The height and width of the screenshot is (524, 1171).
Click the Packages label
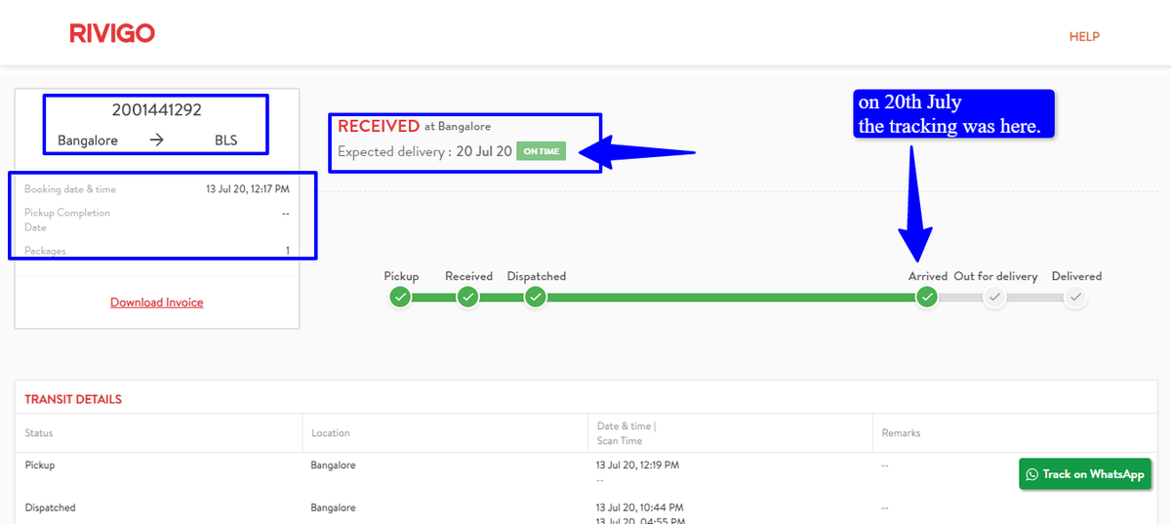point(45,251)
